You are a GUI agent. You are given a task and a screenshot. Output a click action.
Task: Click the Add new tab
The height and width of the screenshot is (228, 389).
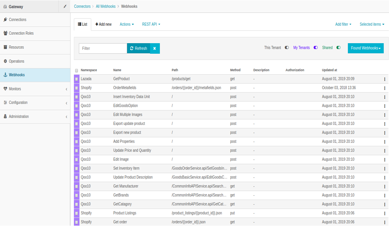click(x=103, y=24)
